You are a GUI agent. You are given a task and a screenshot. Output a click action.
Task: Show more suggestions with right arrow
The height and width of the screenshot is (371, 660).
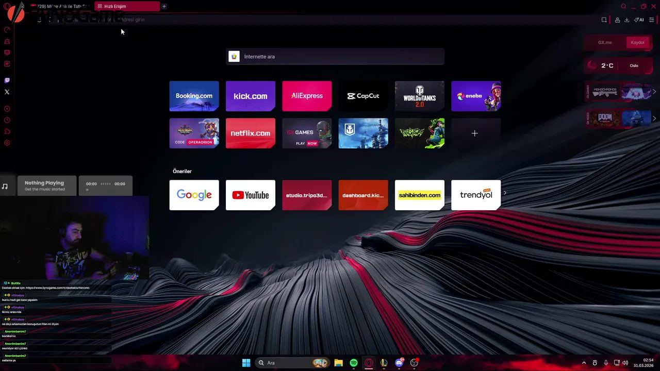pyautogui.click(x=505, y=193)
